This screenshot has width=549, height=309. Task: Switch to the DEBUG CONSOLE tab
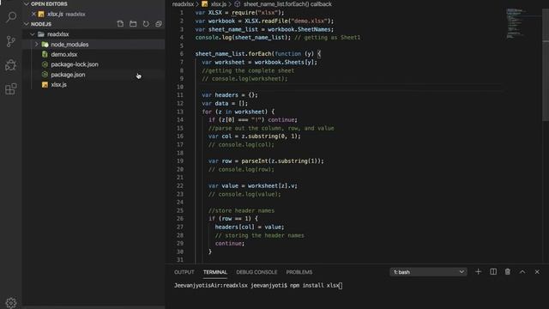tap(256, 272)
